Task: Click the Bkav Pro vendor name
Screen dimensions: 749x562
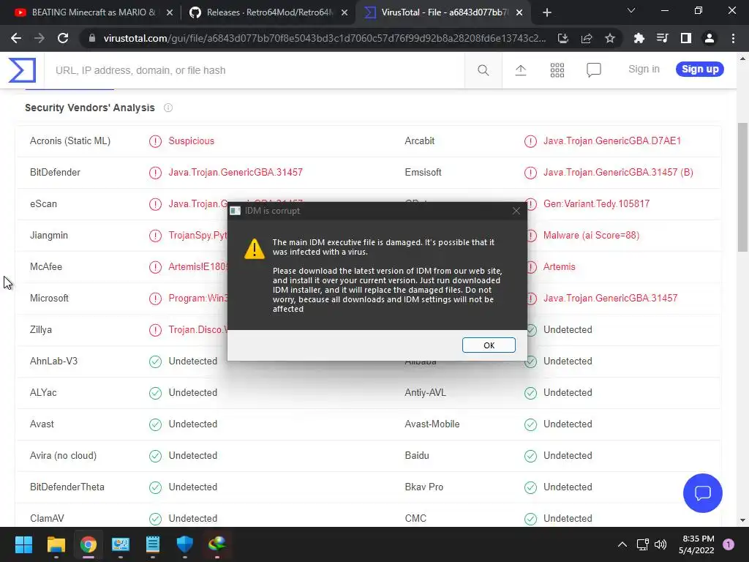Action: click(424, 487)
